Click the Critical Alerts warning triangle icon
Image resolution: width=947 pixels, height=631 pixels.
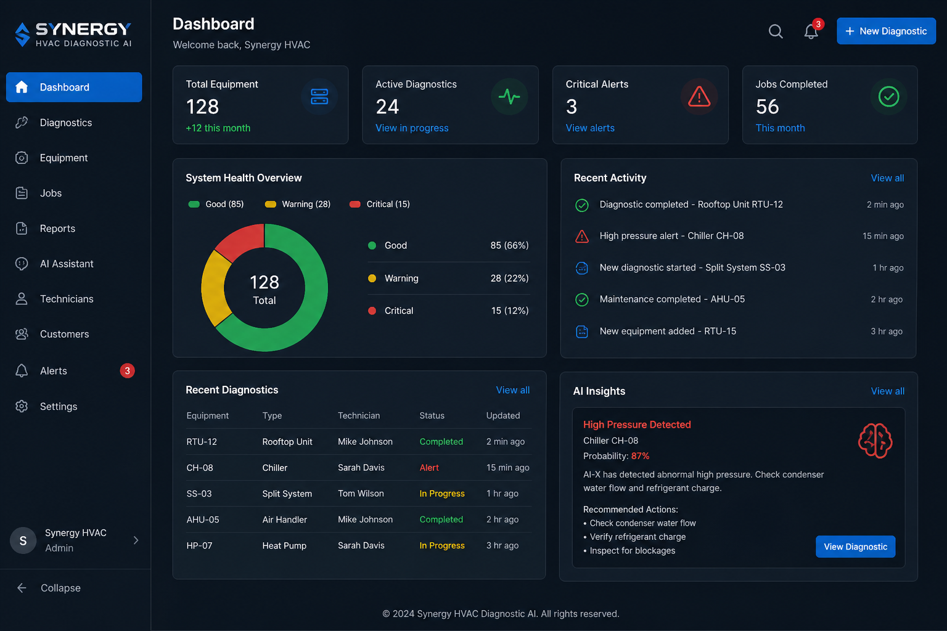[x=699, y=97]
